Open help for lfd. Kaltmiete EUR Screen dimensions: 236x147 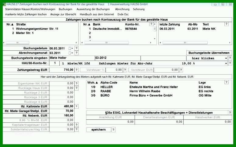76,106
